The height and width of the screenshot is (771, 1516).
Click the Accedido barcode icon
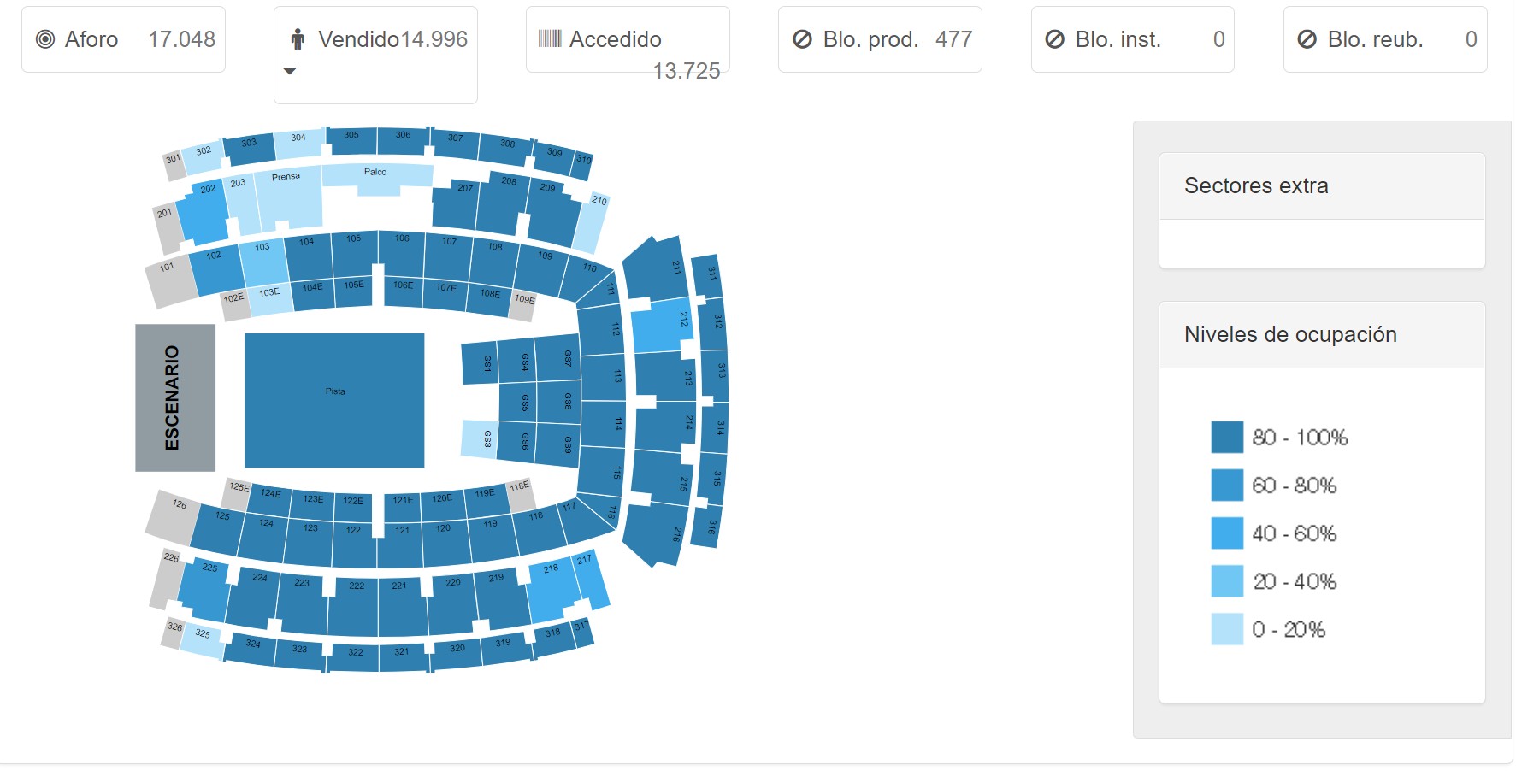coord(550,38)
